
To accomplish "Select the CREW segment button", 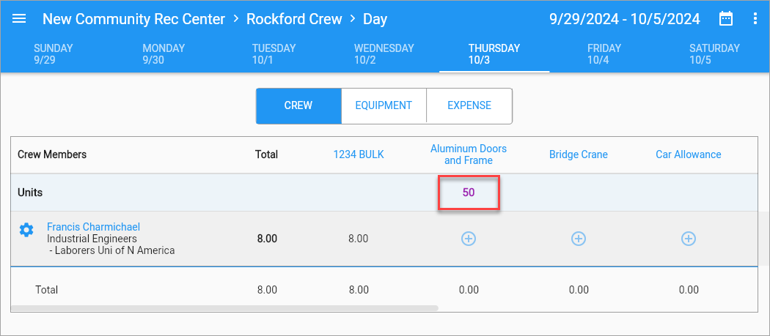I will coord(298,106).
